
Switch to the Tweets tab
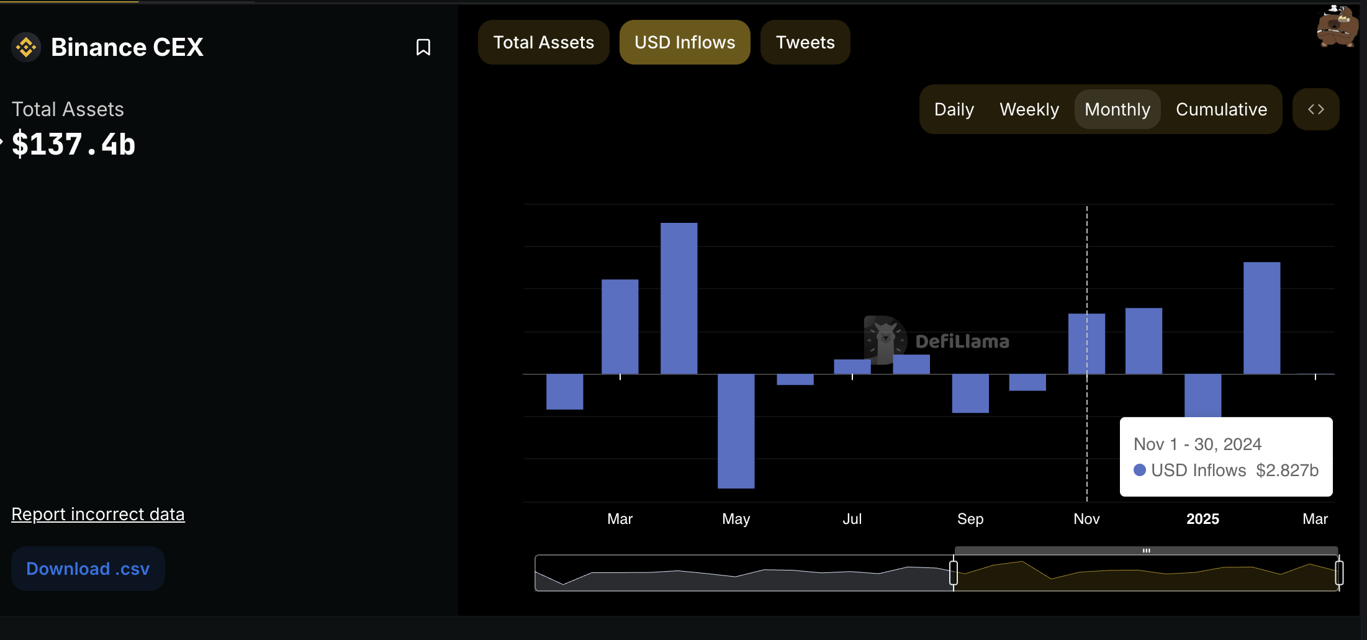click(805, 42)
